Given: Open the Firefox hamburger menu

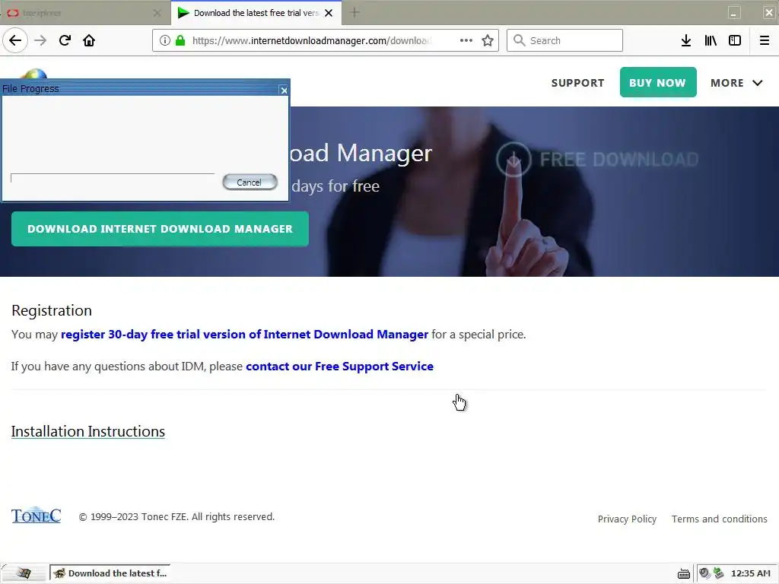Looking at the screenshot, I should [765, 40].
